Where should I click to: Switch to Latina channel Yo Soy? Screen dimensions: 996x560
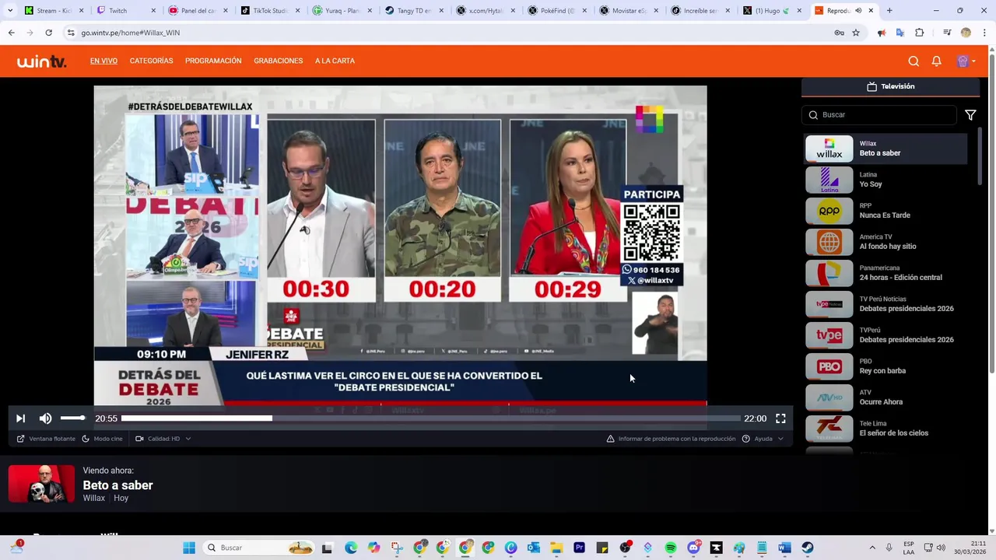[886, 180]
